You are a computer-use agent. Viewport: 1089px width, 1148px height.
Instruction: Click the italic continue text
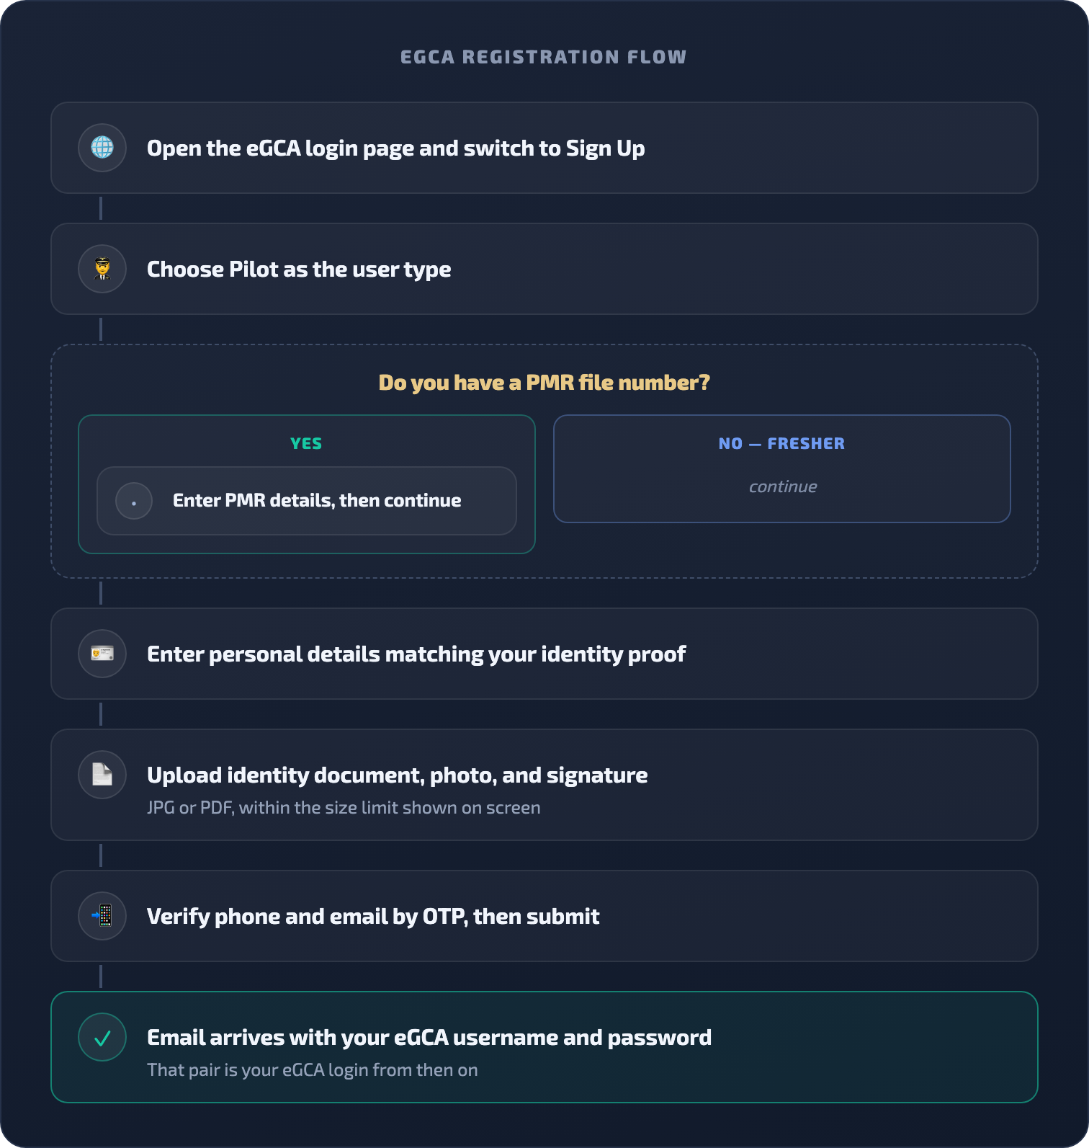783,486
